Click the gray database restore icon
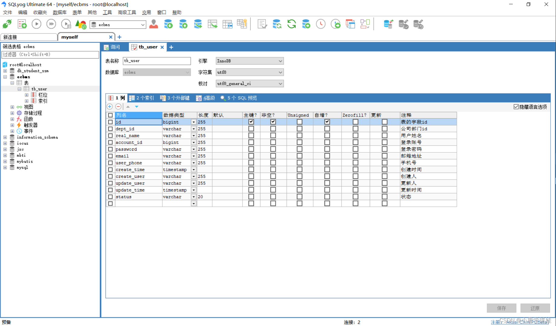This screenshot has width=556, height=326. pyautogui.click(x=418, y=24)
